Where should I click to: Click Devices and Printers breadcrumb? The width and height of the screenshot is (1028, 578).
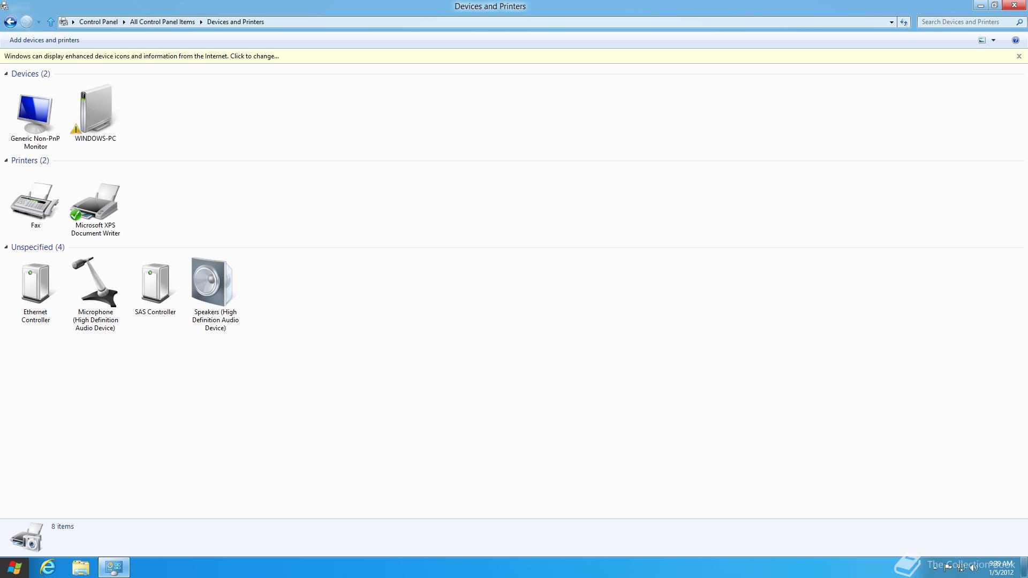click(x=236, y=22)
